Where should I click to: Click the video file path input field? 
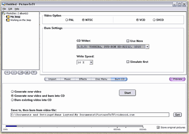90,115
